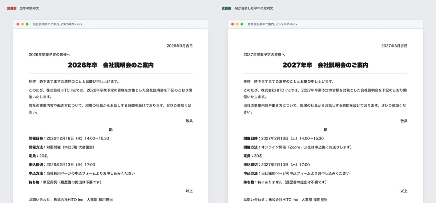Click heading 2027年卒 会社説明会のご案内

click(x=326, y=65)
